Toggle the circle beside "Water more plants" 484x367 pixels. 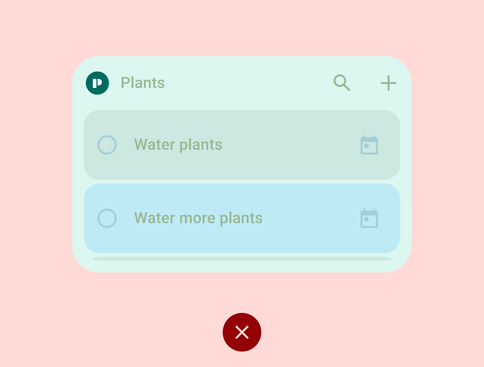(107, 218)
